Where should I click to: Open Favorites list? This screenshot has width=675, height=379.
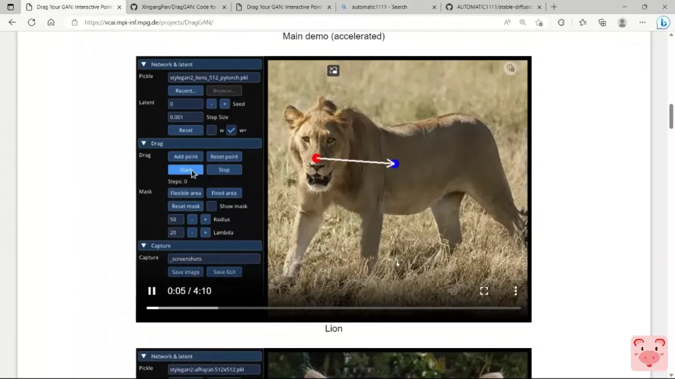583,22
